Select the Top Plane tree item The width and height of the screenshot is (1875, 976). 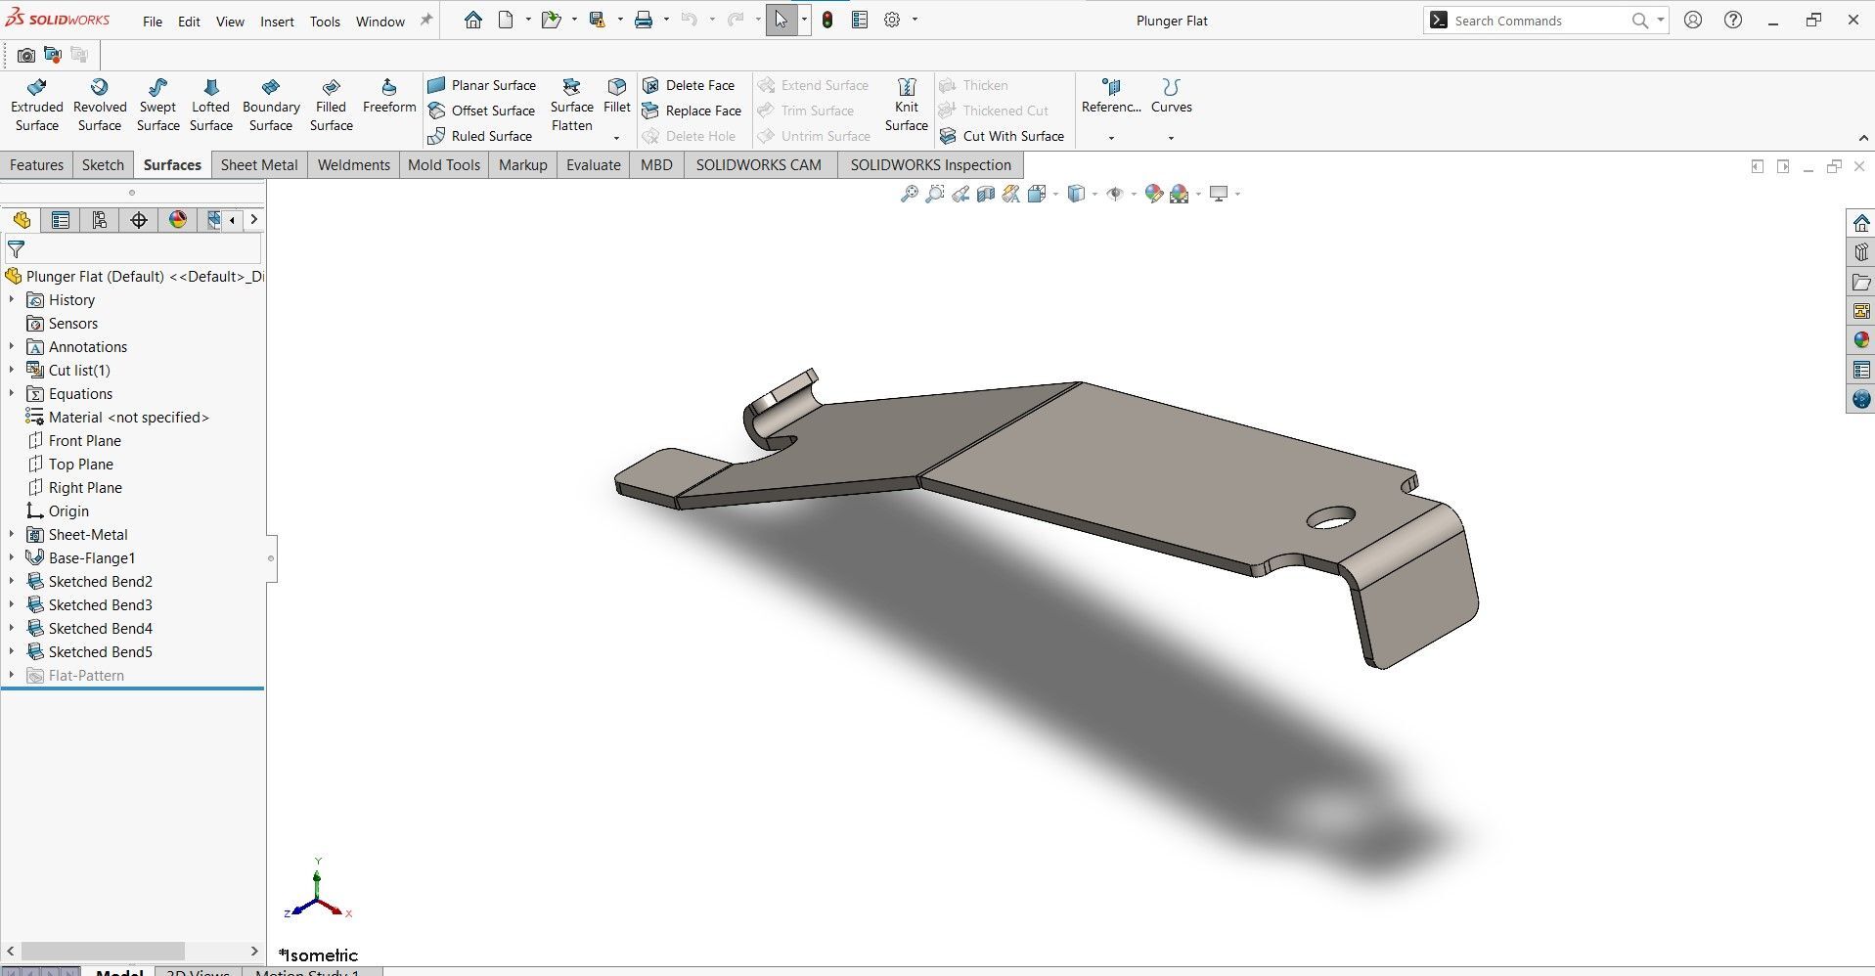(x=81, y=464)
